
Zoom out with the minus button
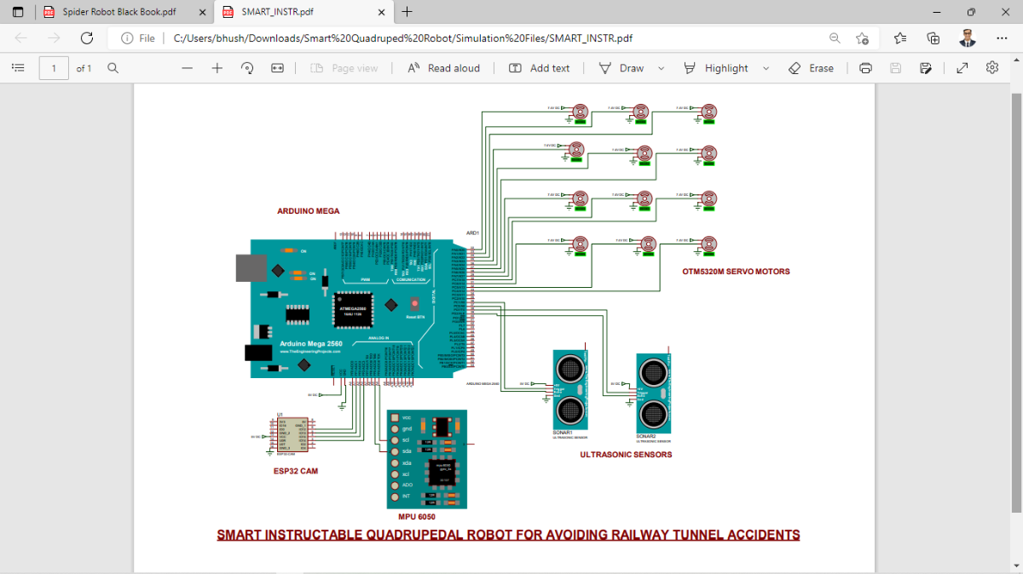point(188,68)
